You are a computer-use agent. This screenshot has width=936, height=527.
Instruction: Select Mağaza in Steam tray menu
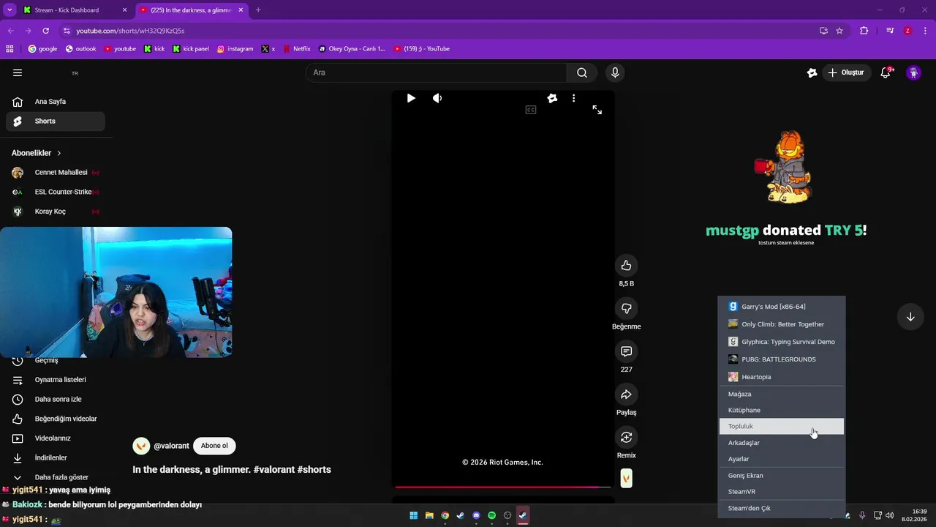click(782, 394)
